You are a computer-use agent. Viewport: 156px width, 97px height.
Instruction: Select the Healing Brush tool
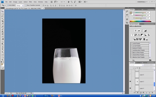3,27
